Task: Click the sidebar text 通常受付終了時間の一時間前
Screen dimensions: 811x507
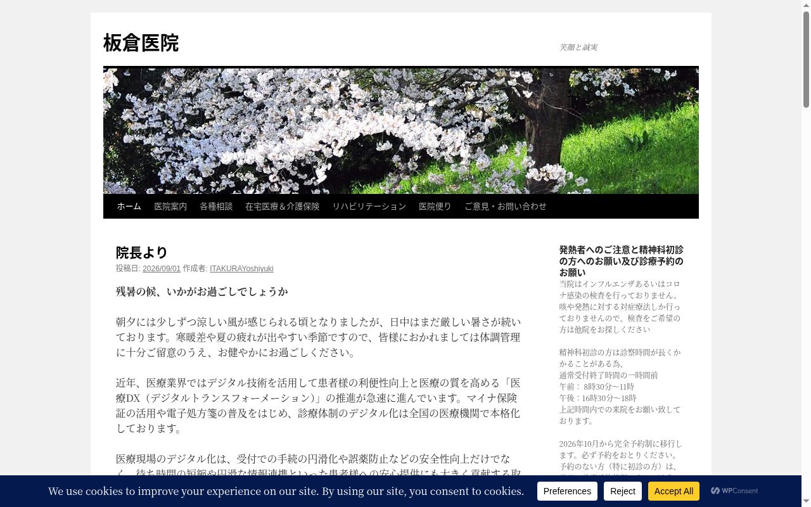Action: (609, 375)
